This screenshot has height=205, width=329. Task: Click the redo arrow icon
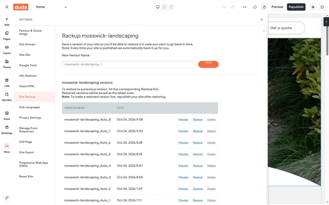tap(233, 7)
